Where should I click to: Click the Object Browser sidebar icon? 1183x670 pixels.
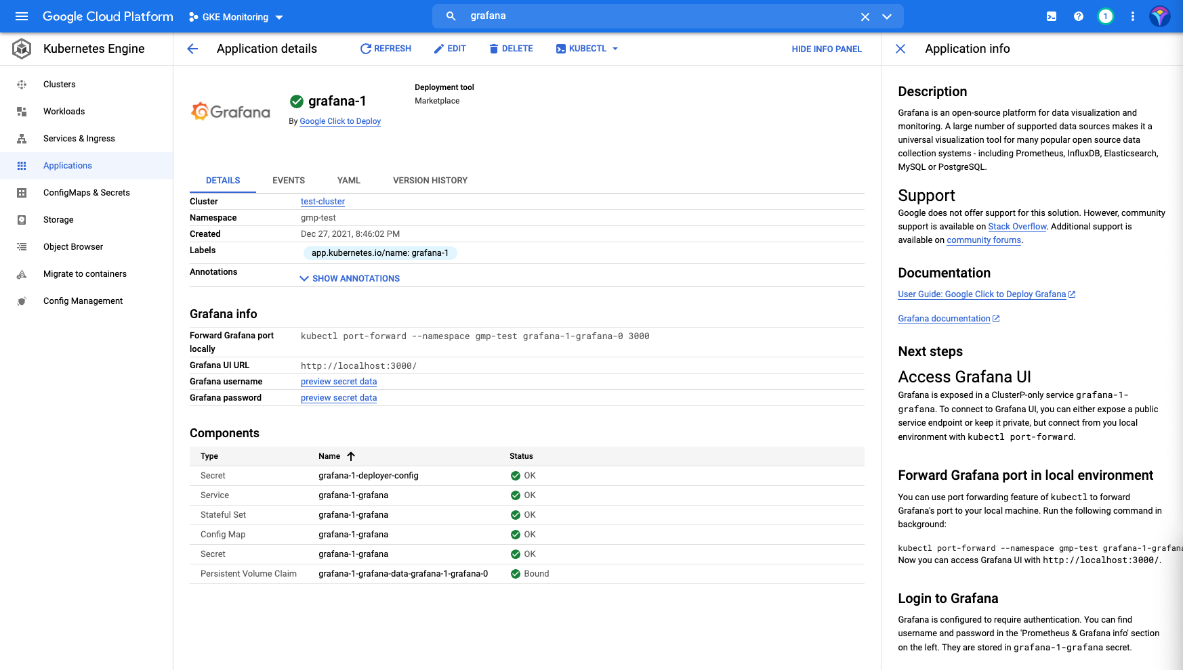22,247
